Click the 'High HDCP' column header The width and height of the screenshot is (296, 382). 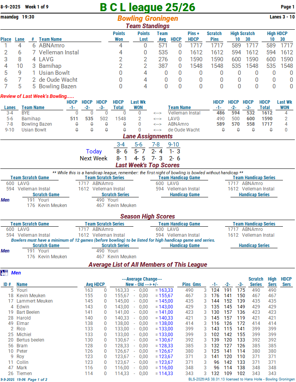277,34
